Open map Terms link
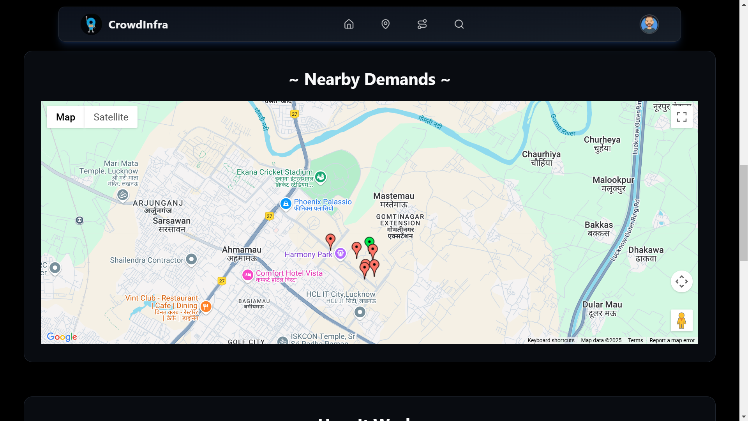This screenshot has height=421, width=748. (635, 340)
